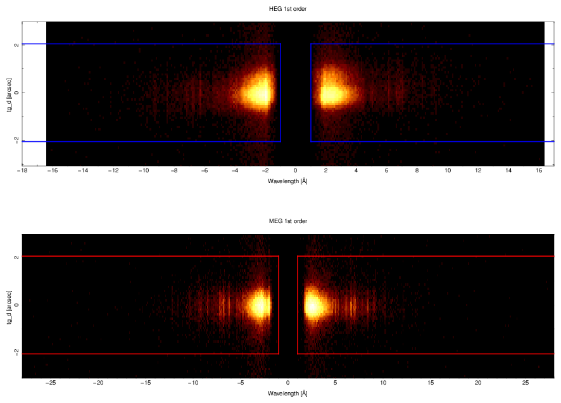Click the '16' tick label on HEG wavelength axis
This screenshot has height=403, width=561.
539,170
